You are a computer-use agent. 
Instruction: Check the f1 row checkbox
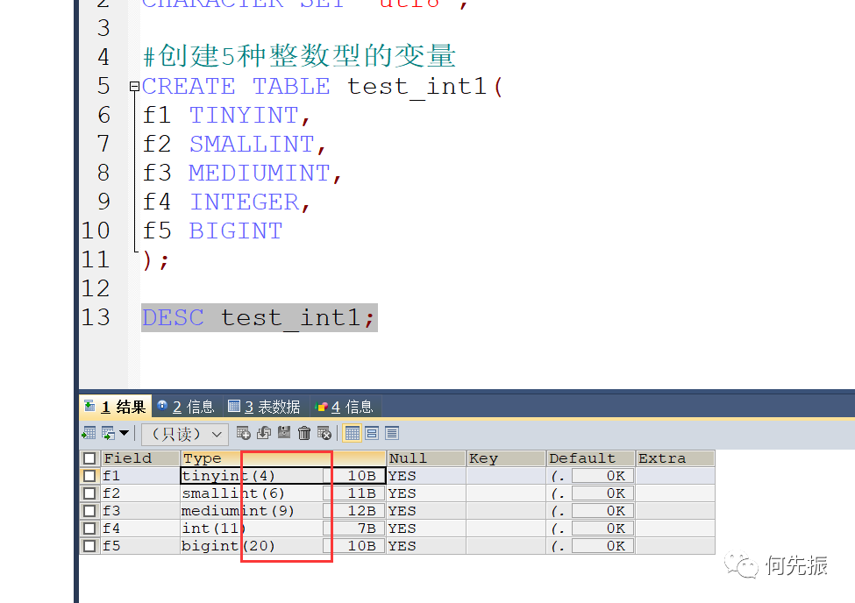pyautogui.click(x=90, y=476)
